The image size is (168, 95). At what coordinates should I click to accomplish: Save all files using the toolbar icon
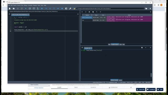(22, 8)
